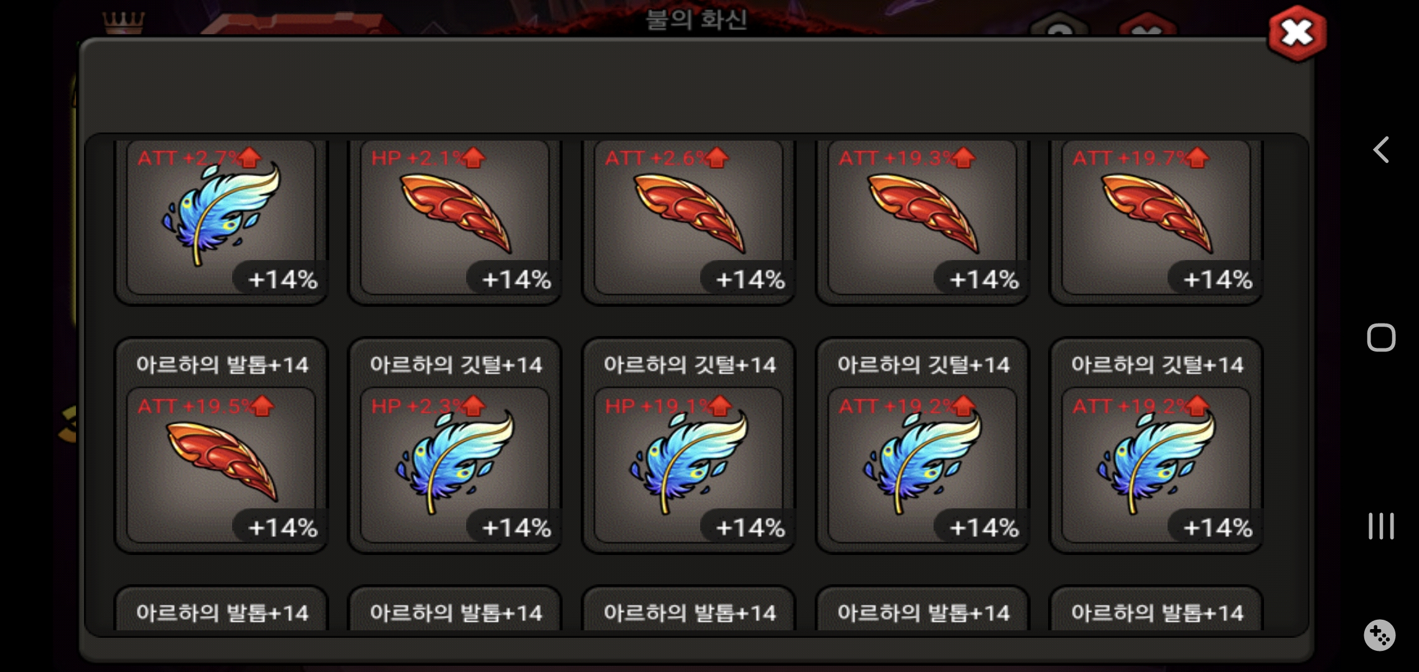1419x672 pixels.
Task: Tap the 아르하의 발톱+14 label above ATT +19.5% item
Action: coord(222,365)
